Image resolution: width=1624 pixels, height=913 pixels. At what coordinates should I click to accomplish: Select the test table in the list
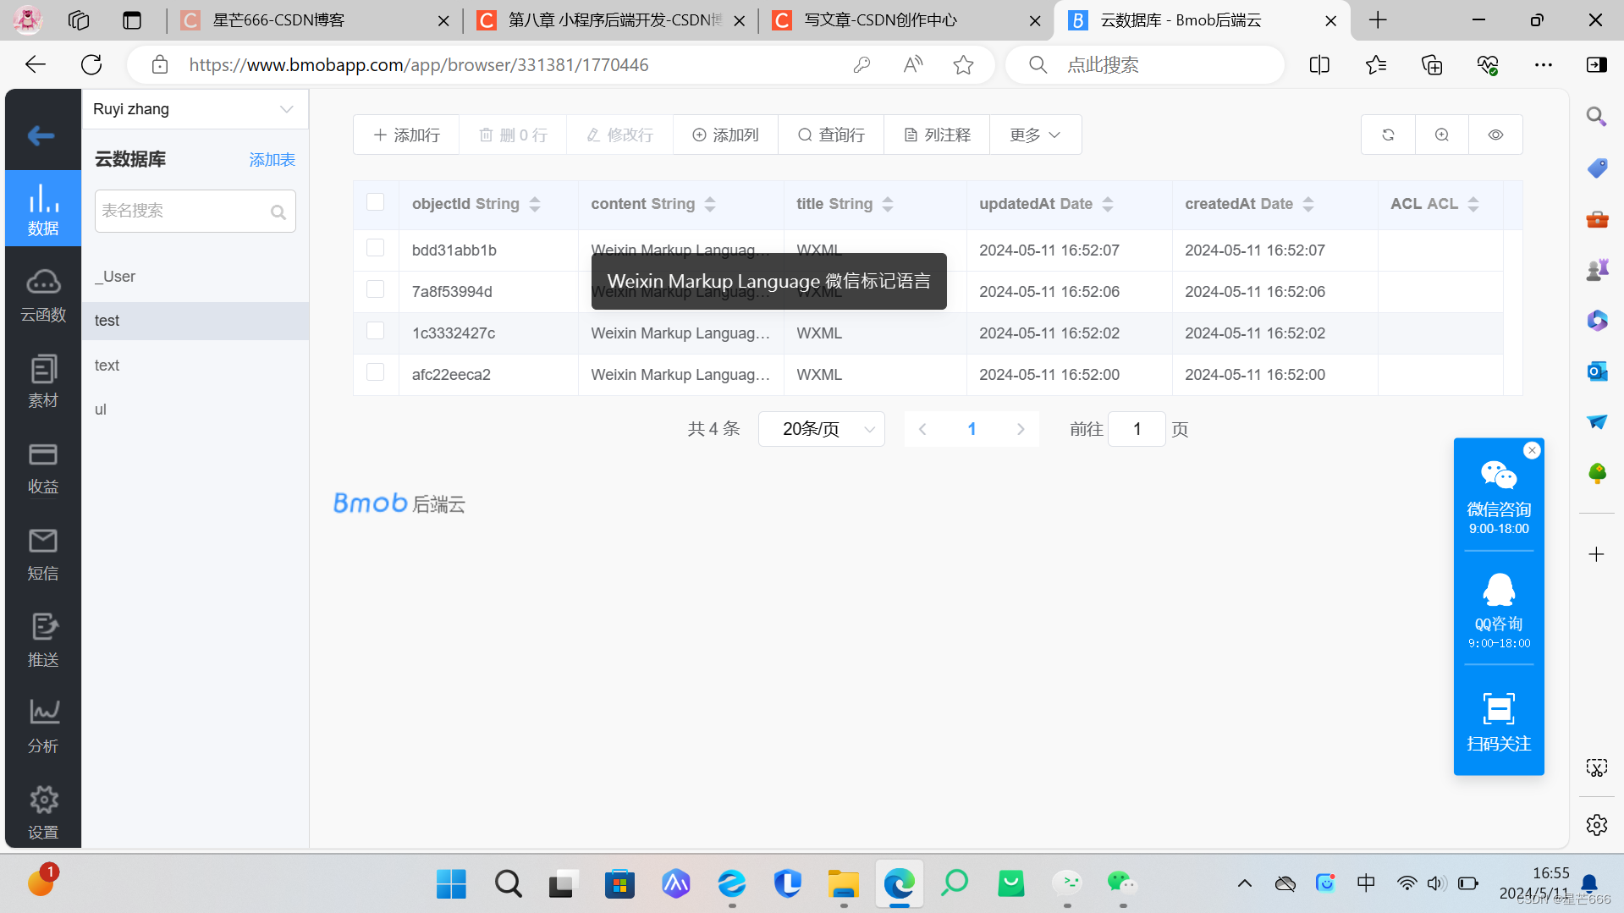click(107, 321)
